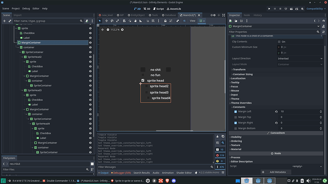Add a new scene tab
Image resolution: width=328 pixels, height=184 pixels.
(x=219, y=15)
